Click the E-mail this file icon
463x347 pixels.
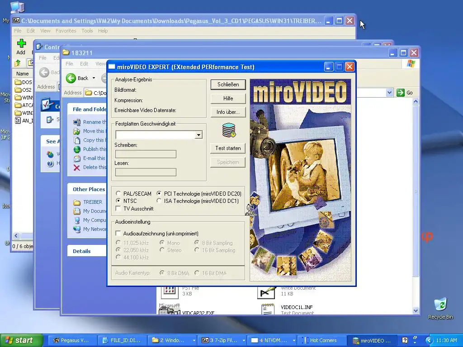77,159
